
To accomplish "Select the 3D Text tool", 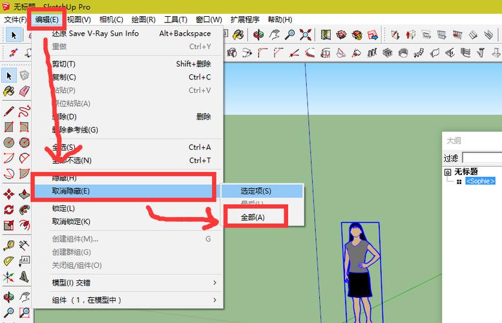I will 25,276.
